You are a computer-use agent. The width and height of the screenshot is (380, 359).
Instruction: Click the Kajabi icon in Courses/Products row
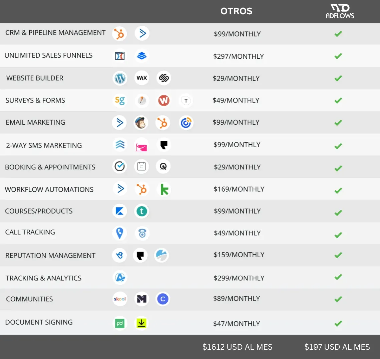(x=120, y=211)
